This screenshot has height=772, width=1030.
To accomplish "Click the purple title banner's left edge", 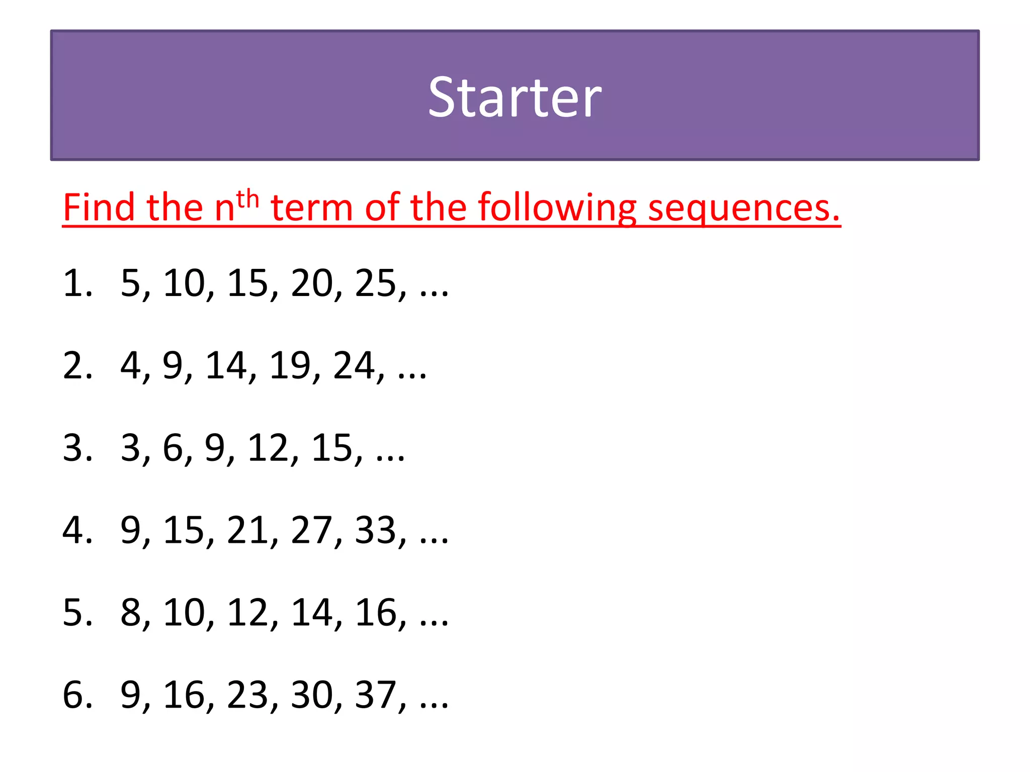I will (x=53, y=95).
